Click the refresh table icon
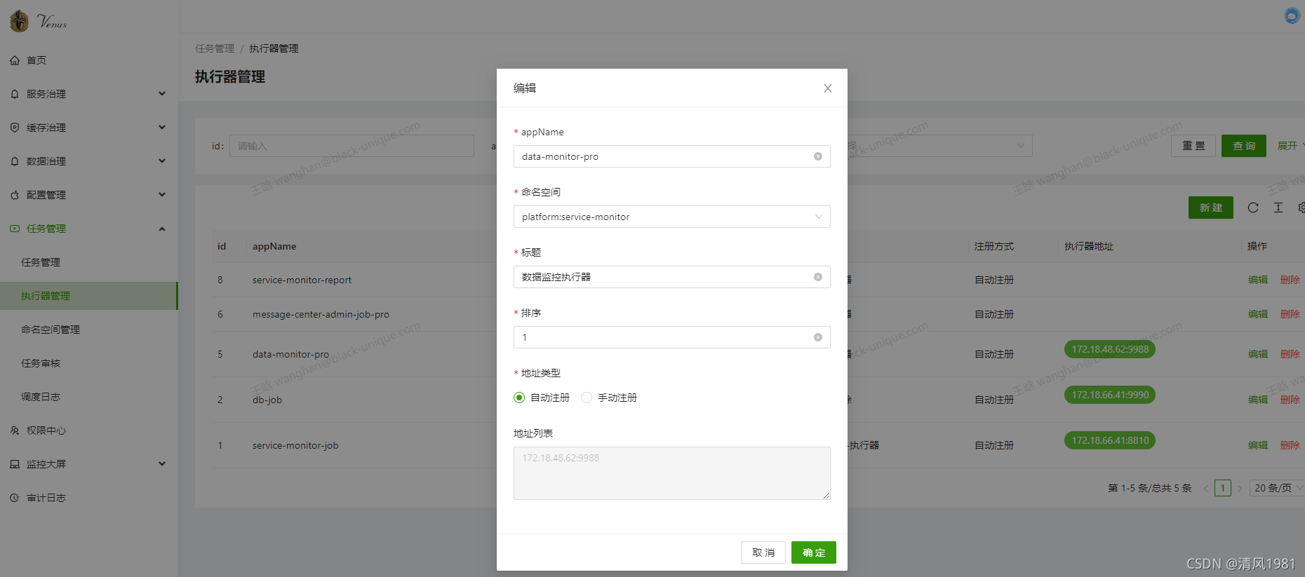Image resolution: width=1305 pixels, height=577 pixels. (1253, 208)
